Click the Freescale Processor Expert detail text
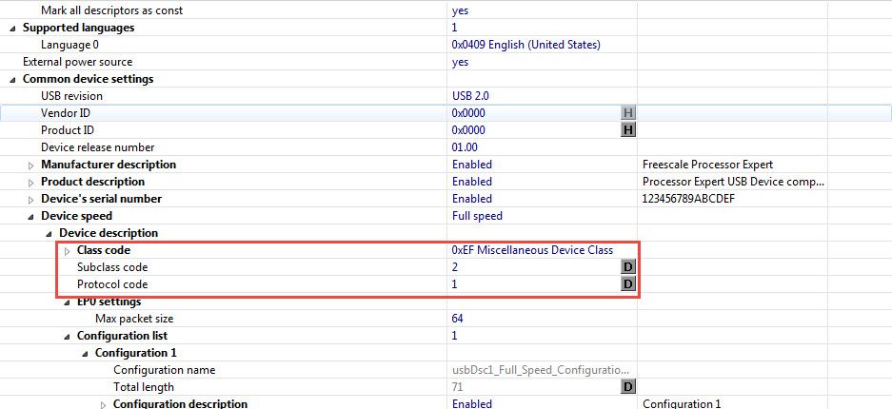 (707, 165)
